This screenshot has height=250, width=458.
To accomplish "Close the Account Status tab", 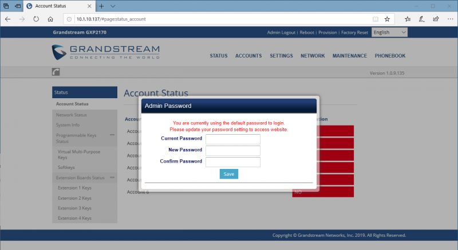I will [89, 6].
